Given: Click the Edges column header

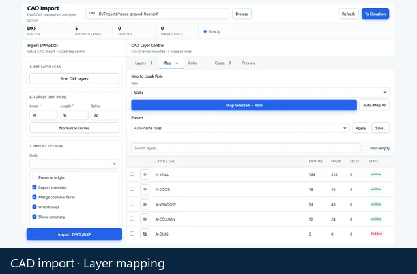Looking at the screenshot, I should pos(336,161).
